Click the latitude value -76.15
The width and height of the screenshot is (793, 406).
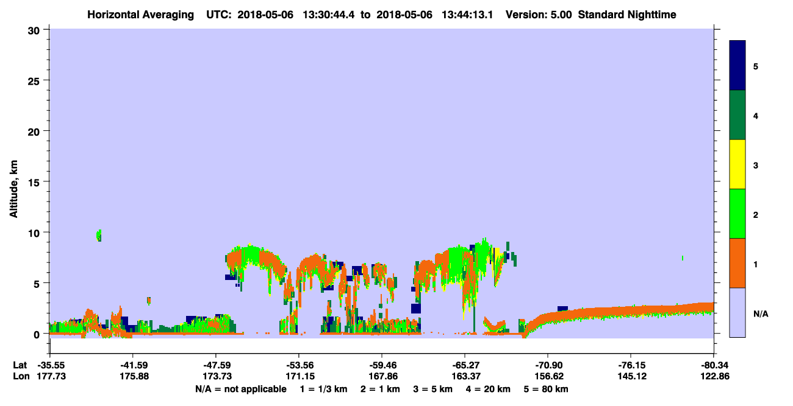pos(631,365)
